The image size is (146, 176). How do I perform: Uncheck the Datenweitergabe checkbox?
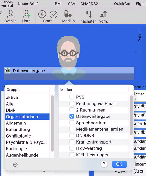coord(72,116)
